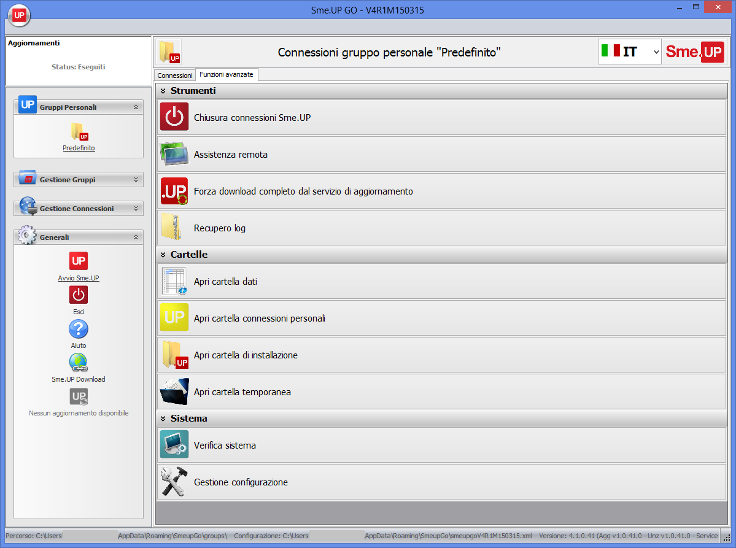Click the red power icon for Chiusura connessioni
This screenshot has height=548, width=736.
[x=174, y=117]
